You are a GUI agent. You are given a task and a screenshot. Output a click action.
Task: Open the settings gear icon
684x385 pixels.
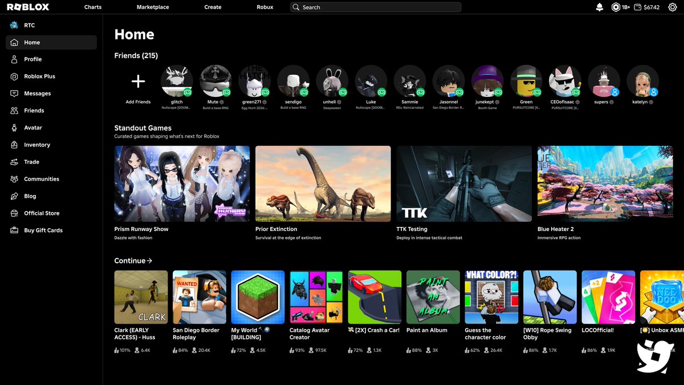coord(672,7)
